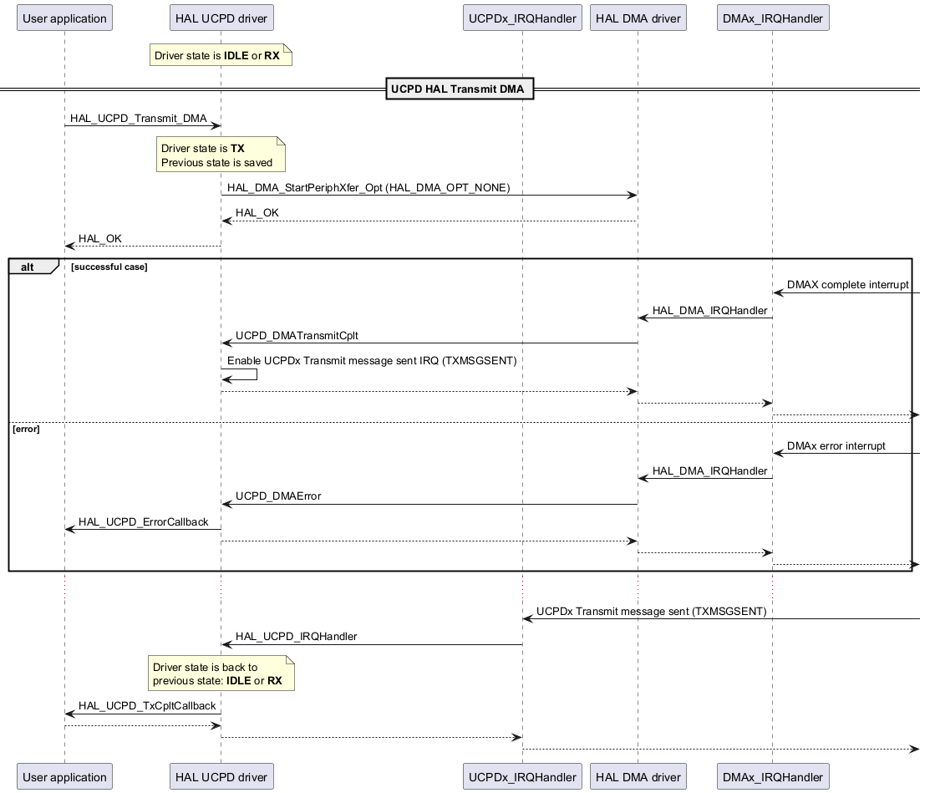Image resolution: width=925 pixels, height=793 pixels.
Task: Click the [error] guard text
Action: (26, 429)
